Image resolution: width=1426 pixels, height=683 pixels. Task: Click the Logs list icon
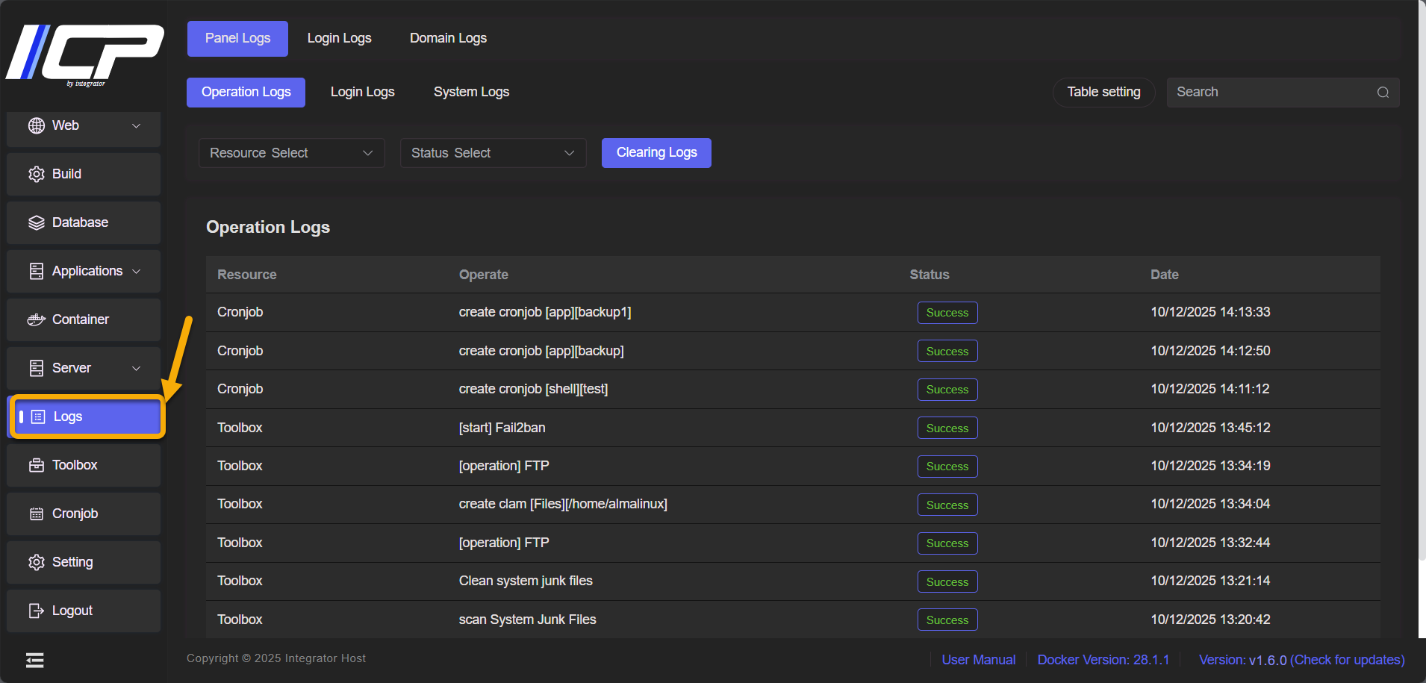(x=38, y=417)
